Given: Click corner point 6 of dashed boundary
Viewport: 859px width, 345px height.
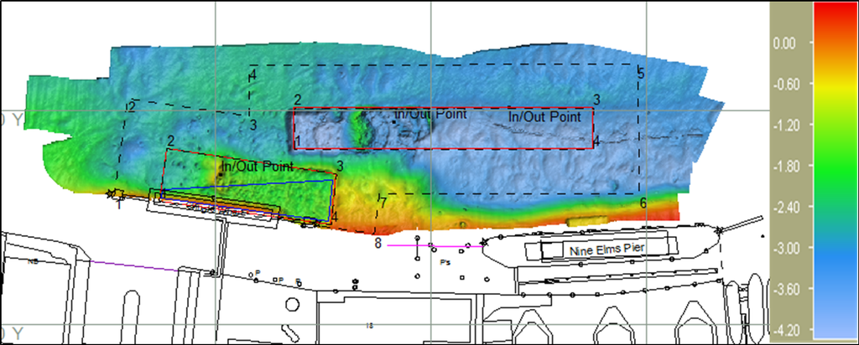Looking at the screenshot, I should [643, 203].
